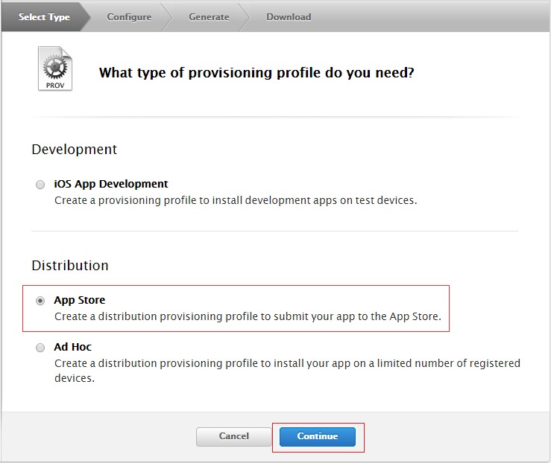The image size is (551, 463).
Task: Go to the Select Type step tab
Action: click(x=44, y=17)
